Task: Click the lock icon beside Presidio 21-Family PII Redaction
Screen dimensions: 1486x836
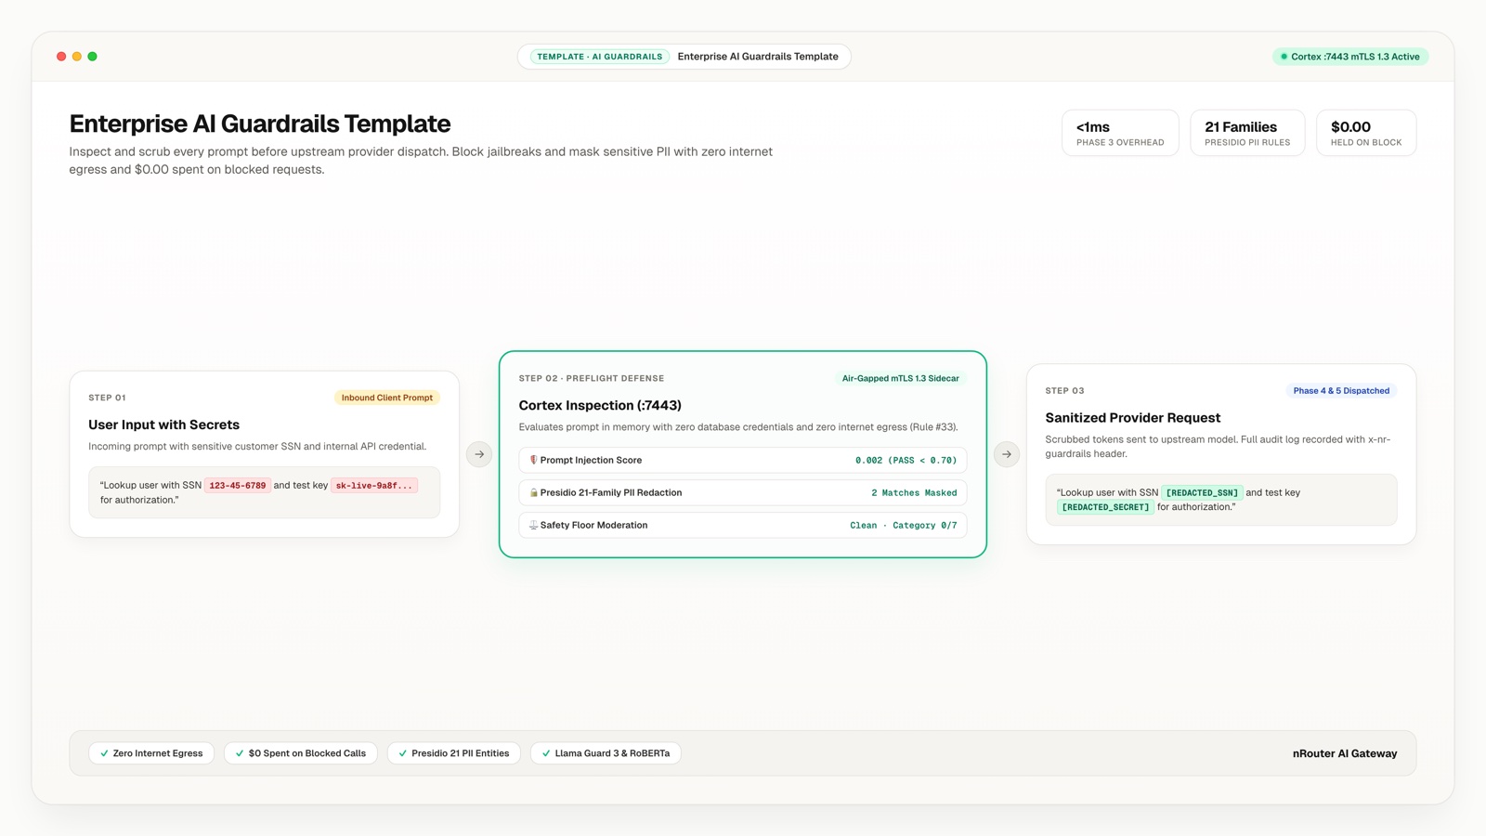Action: [x=533, y=492]
